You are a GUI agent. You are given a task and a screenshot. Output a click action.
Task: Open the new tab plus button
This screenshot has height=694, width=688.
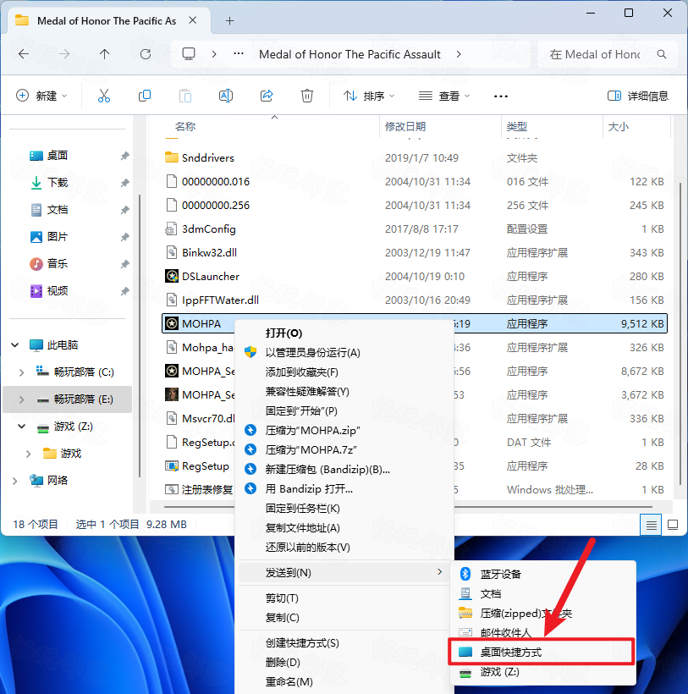coord(229,21)
